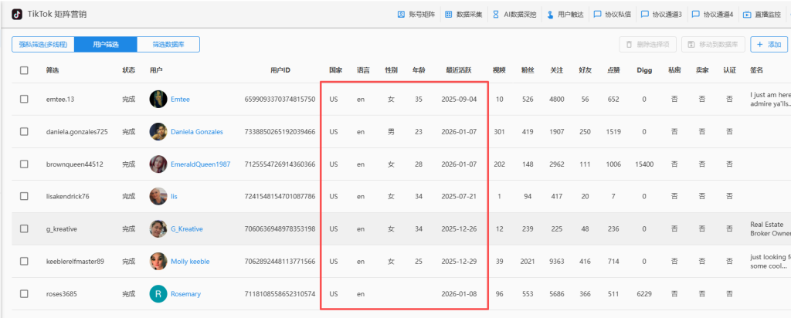Check the keeblerelfmaster89 row checkbox
Image resolution: width=791 pixels, height=318 pixels.
pos(24,261)
